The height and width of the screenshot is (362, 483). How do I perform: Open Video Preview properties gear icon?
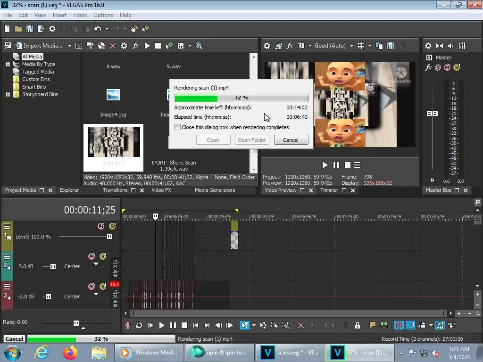coord(267,46)
